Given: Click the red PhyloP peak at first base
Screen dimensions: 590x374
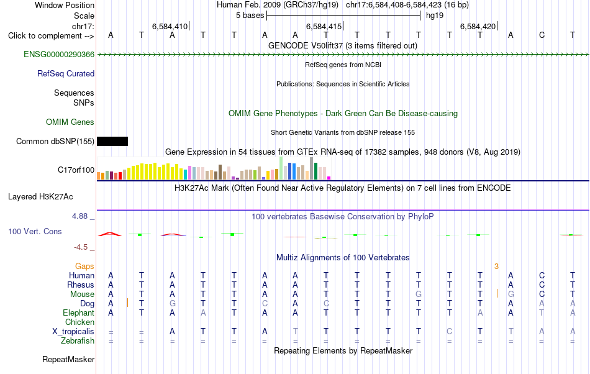Looking at the screenshot, I should click(x=110, y=234).
